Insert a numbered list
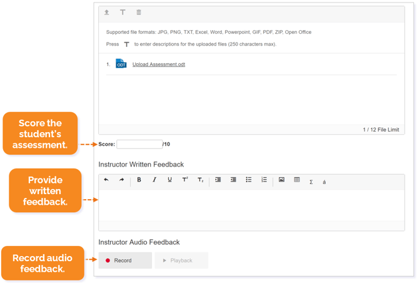This screenshot has height=283, width=419. click(x=264, y=180)
